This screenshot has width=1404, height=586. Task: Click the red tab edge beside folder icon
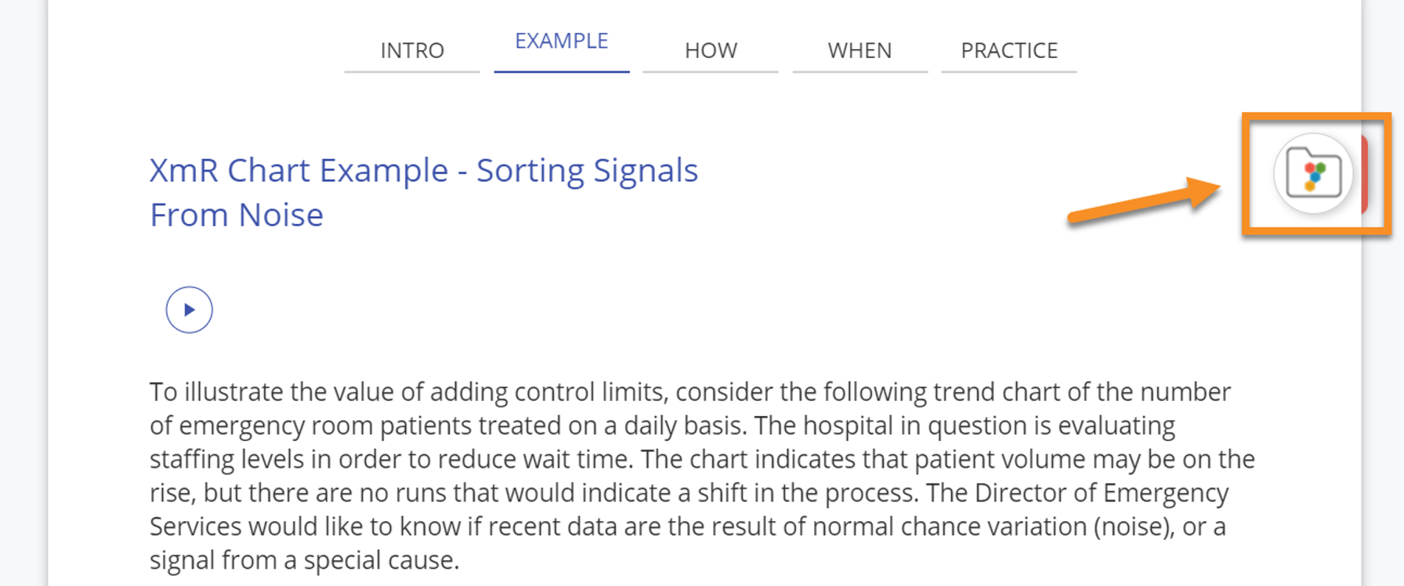coord(1364,174)
